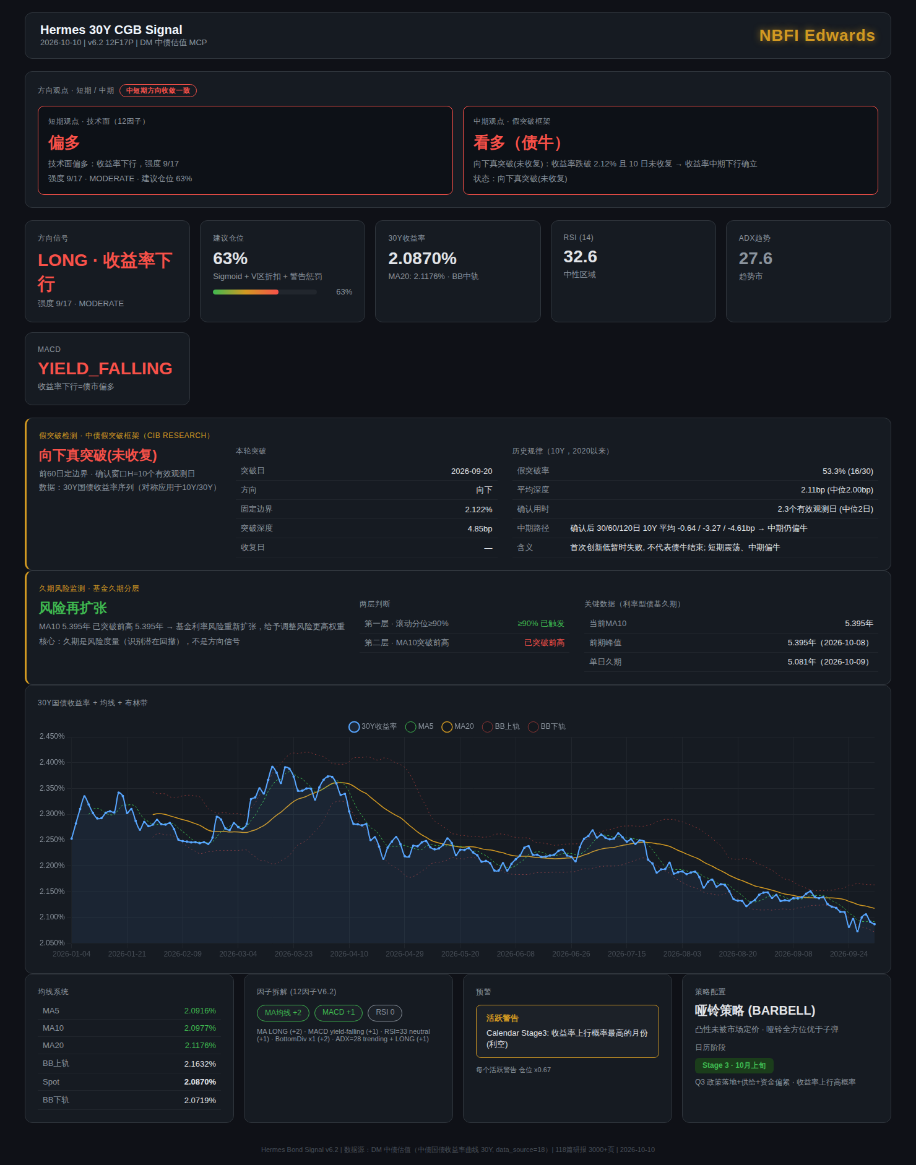Viewport: 916px width, 1165px height.
Task: Click the Stage 3 · 10月上旬 badge
Action: (x=734, y=1065)
